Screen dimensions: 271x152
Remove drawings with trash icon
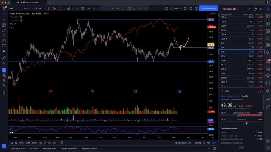[x=4, y=93]
